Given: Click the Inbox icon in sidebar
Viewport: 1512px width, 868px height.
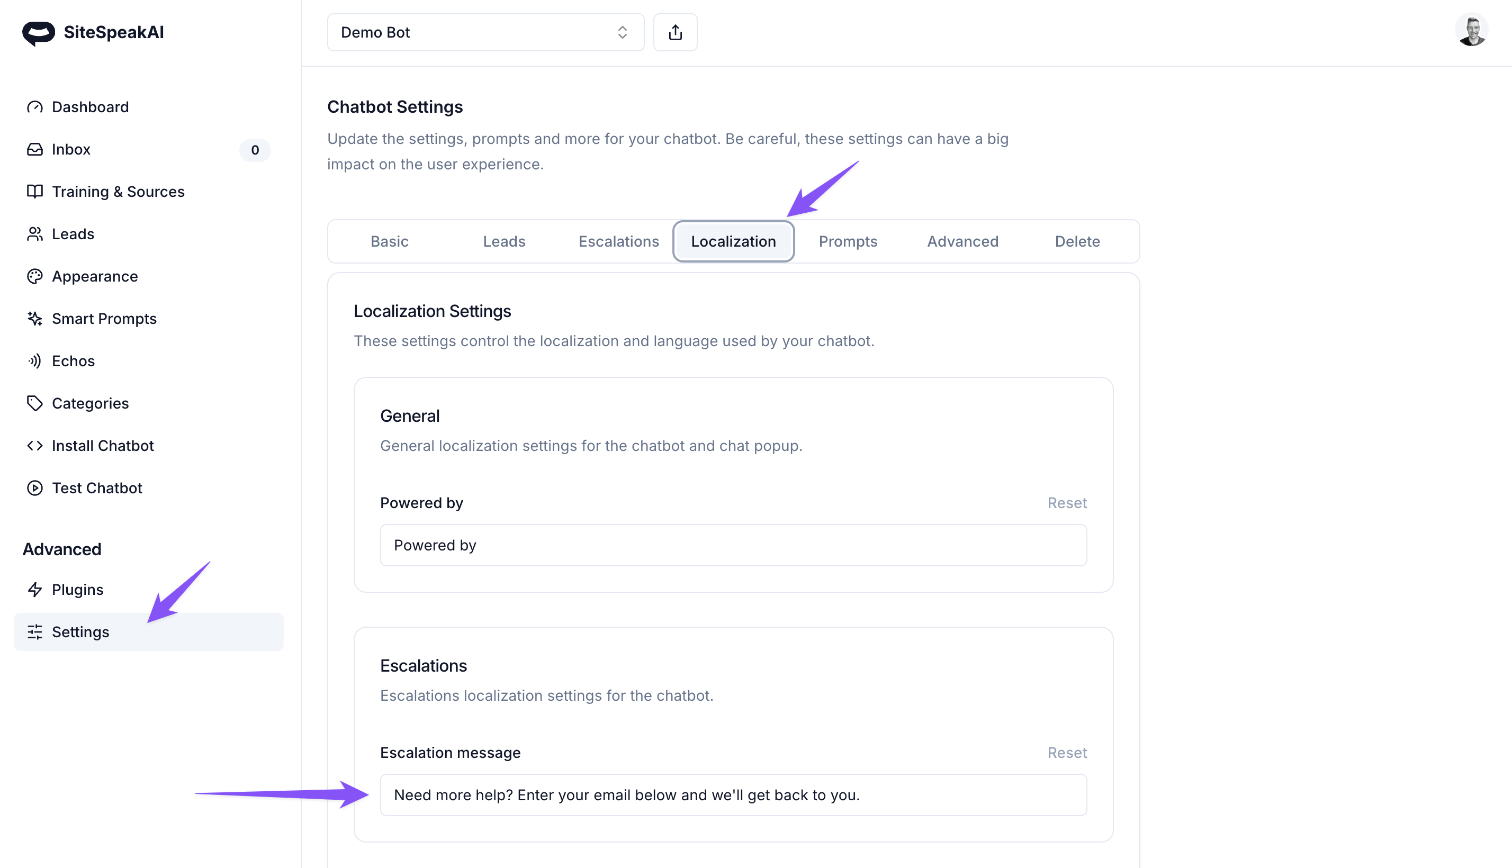Looking at the screenshot, I should tap(35, 149).
